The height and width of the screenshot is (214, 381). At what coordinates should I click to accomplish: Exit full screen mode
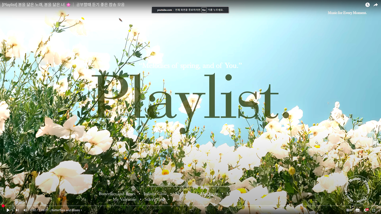click(374, 210)
